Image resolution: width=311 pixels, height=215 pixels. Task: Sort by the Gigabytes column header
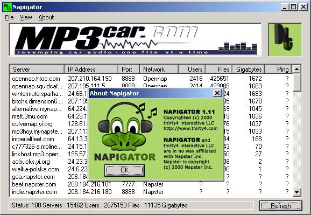click(x=249, y=70)
